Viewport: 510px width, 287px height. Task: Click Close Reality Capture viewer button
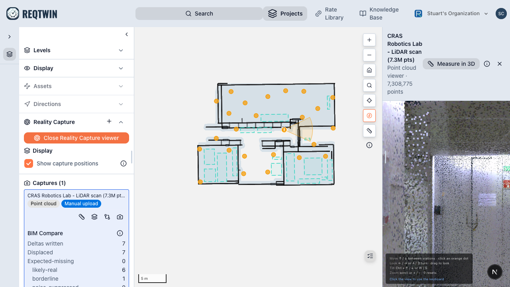(76, 138)
